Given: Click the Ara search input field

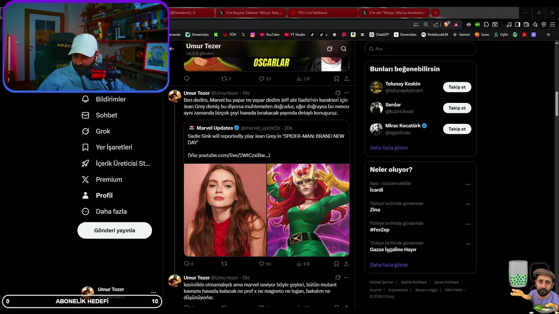Looking at the screenshot, I should pos(420,49).
